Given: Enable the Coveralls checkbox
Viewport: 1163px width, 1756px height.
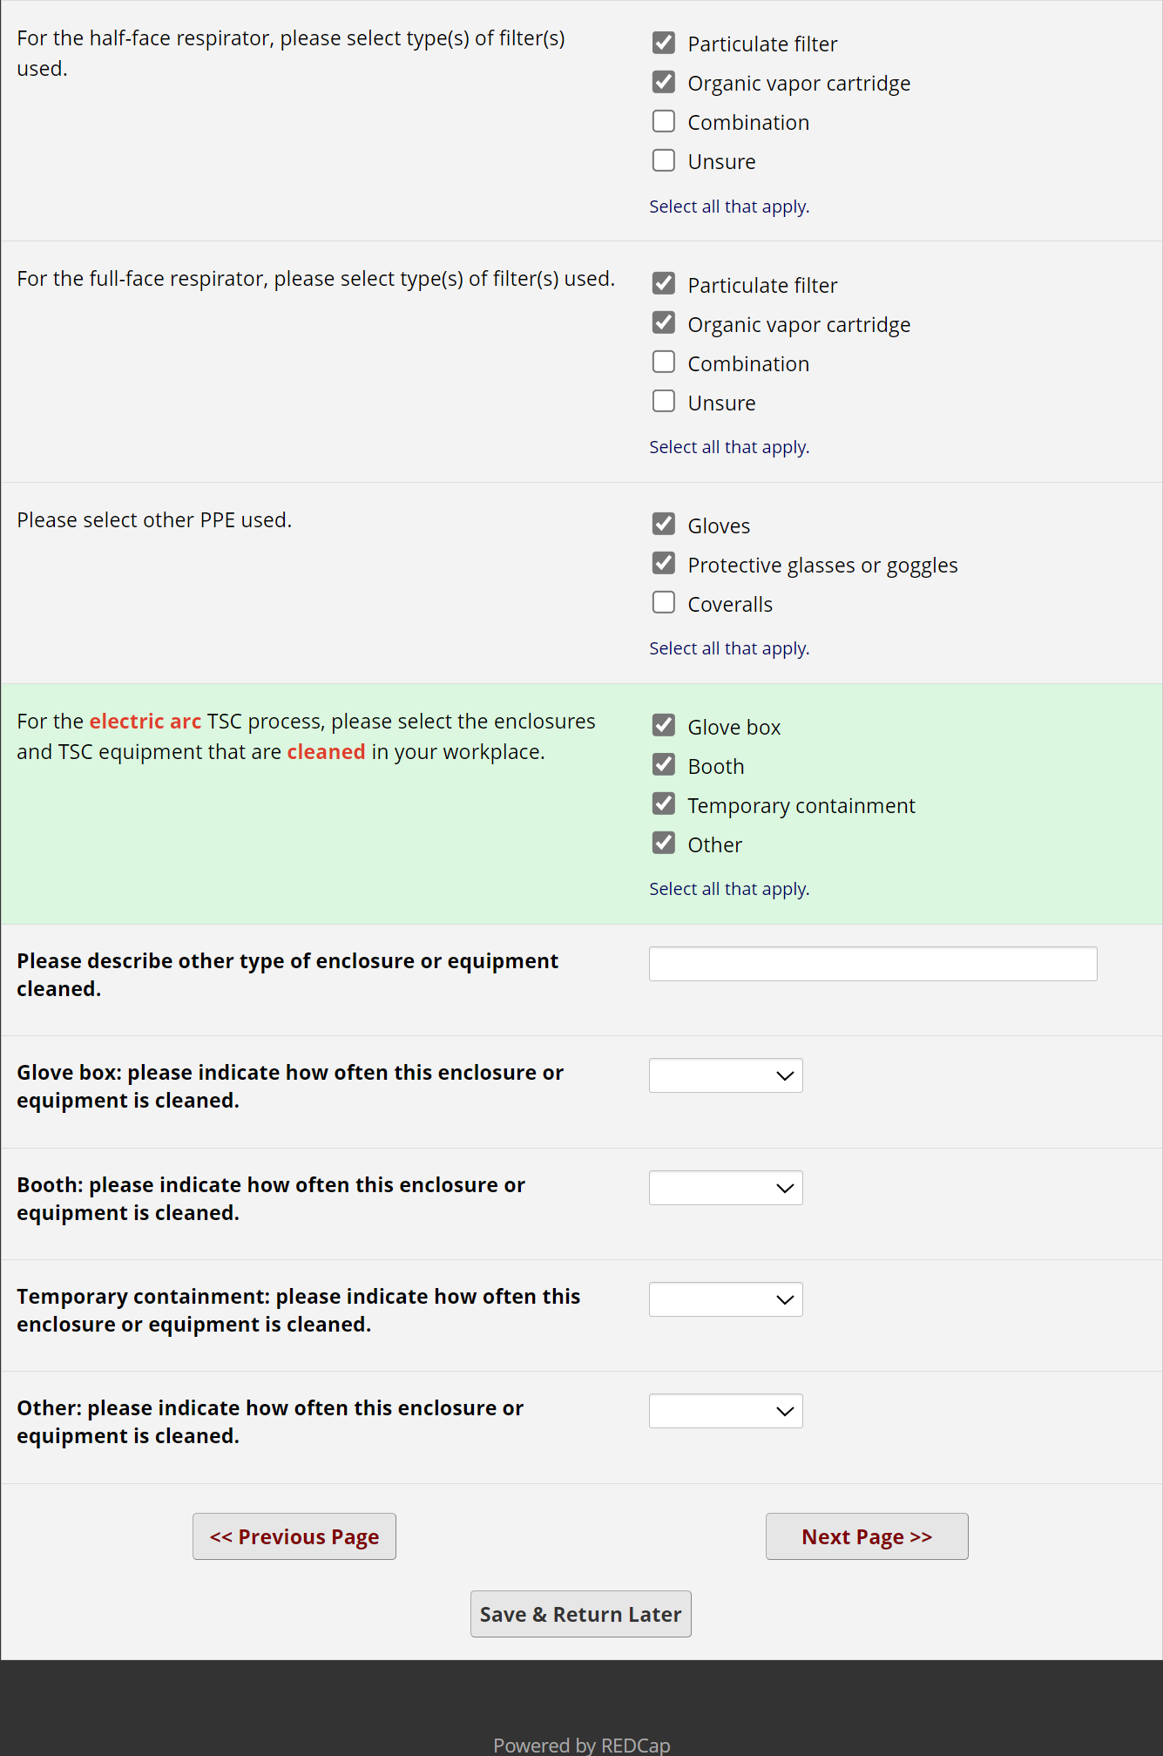Looking at the screenshot, I should 664,603.
